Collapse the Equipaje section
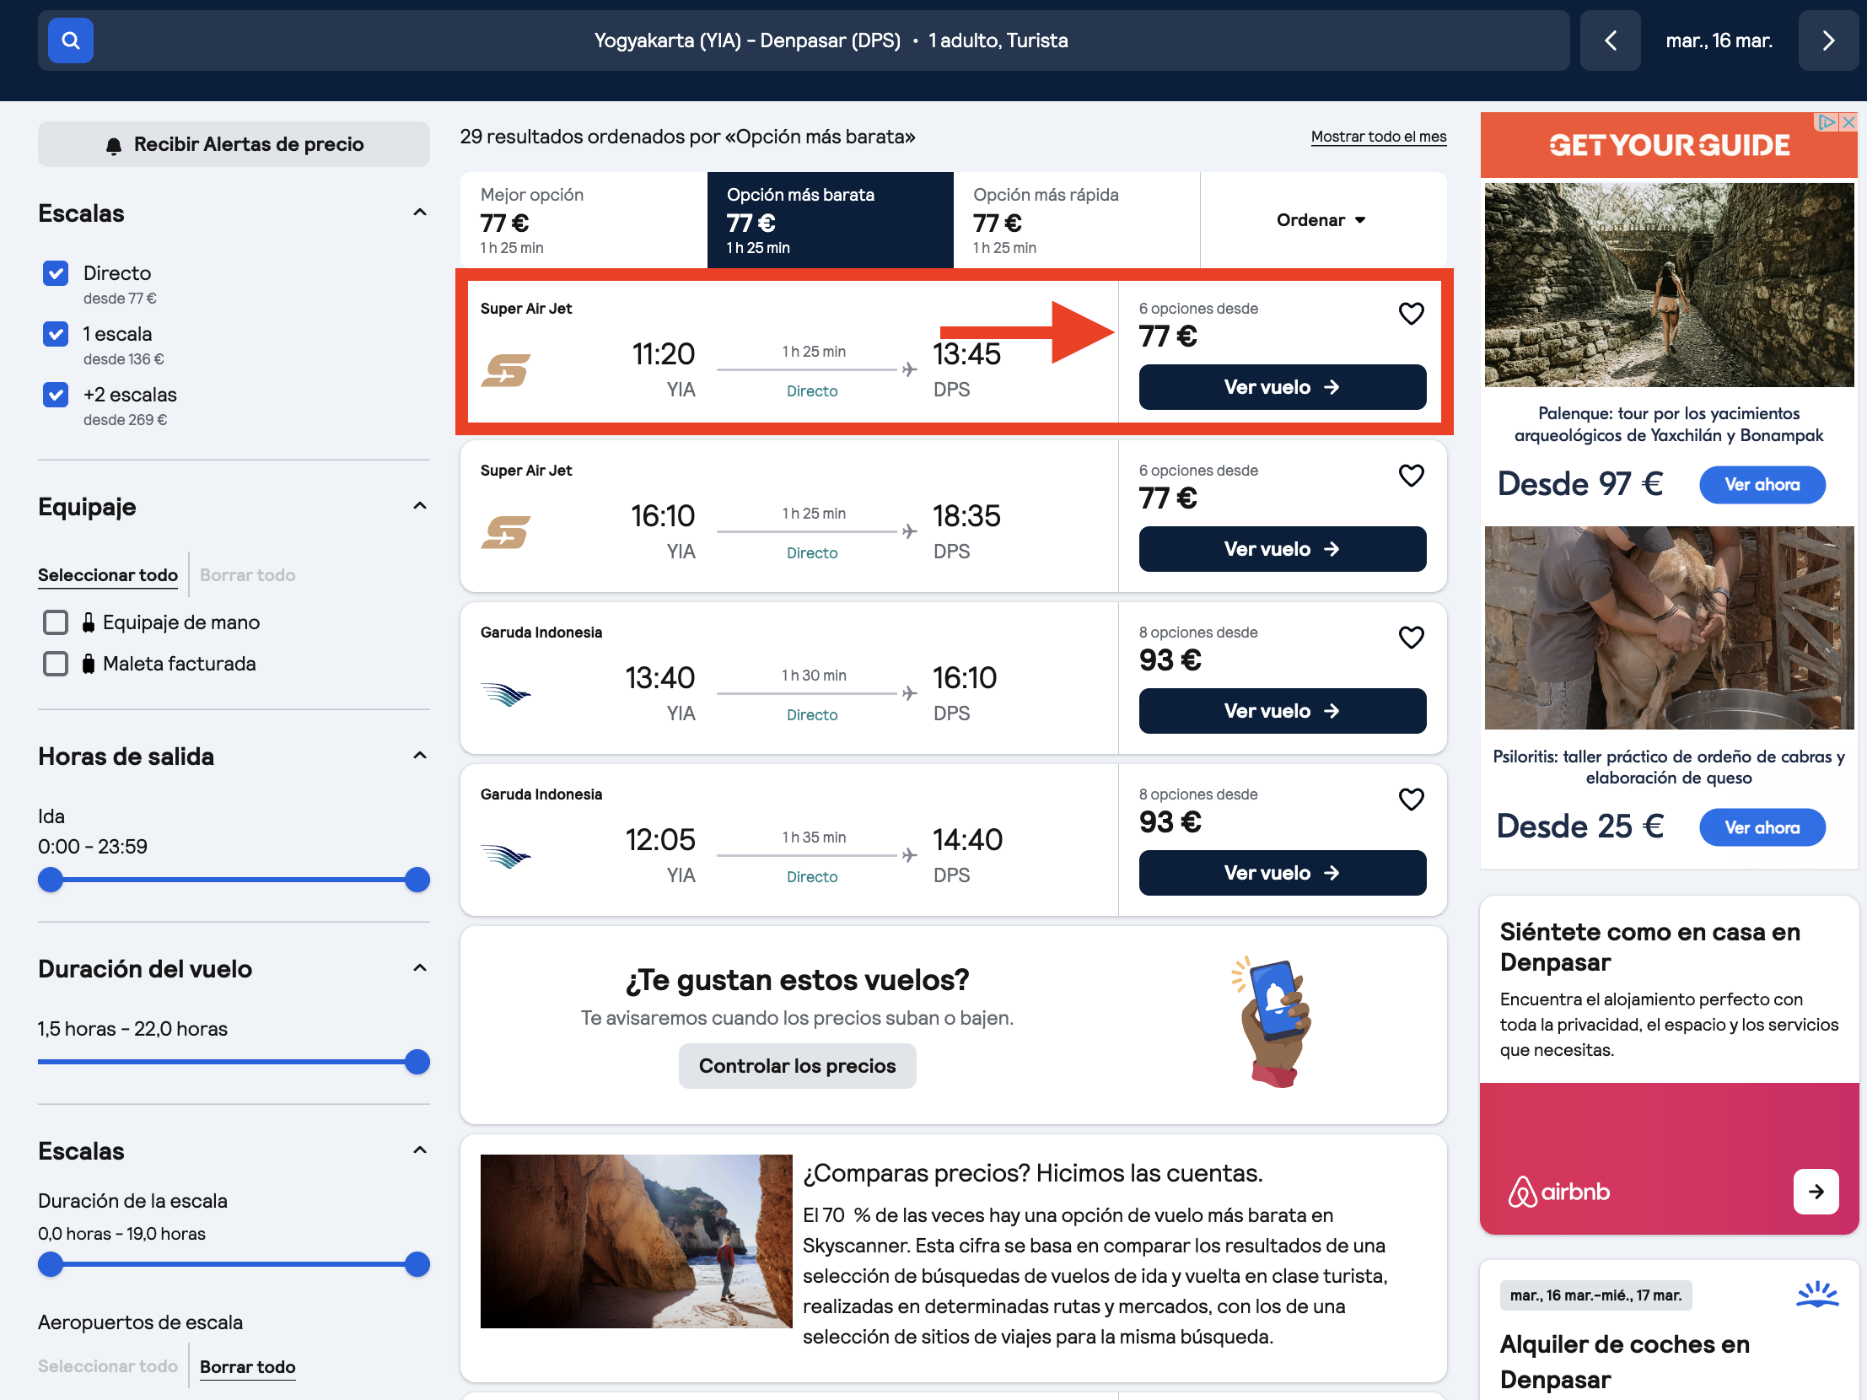This screenshot has height=1400, width=1867. coord(419,506)
